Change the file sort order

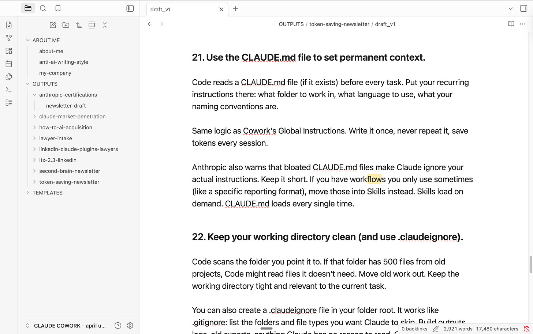point(79,25)
